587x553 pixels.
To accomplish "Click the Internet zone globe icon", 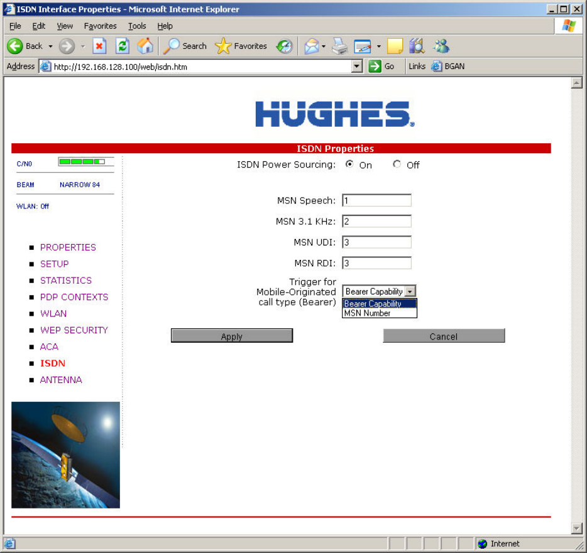I will tap(482, 544).
